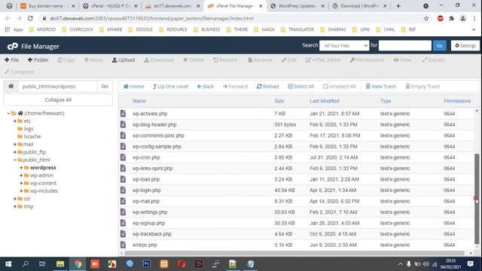Click Collapse All in folder tree
The width and height of the screenshot is (482, 271).
[x=58, y=100]
